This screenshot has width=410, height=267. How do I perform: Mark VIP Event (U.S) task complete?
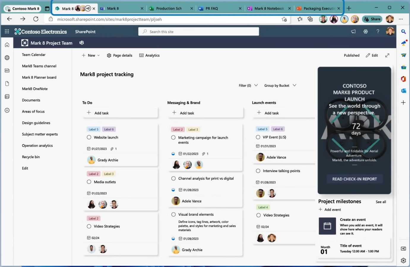(258, 137)
